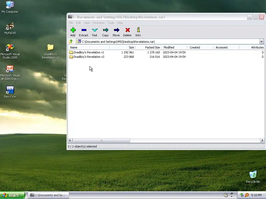
Task: Sort by Created column header
Action: point(200,47)
